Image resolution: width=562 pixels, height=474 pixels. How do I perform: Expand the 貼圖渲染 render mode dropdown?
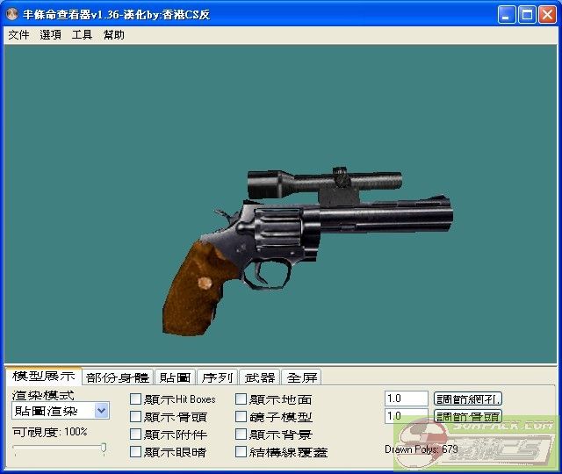[101, 411]
